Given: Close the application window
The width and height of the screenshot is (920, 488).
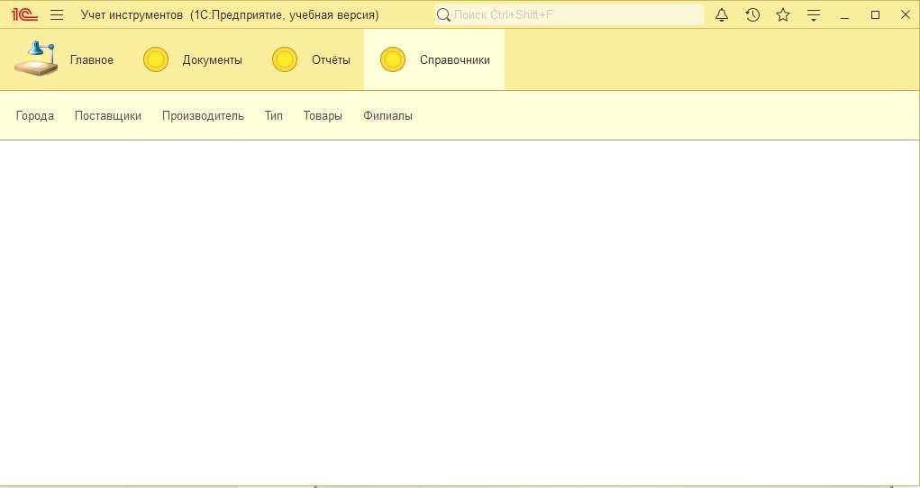Looking at the screenshot, I should click(906, 15).
